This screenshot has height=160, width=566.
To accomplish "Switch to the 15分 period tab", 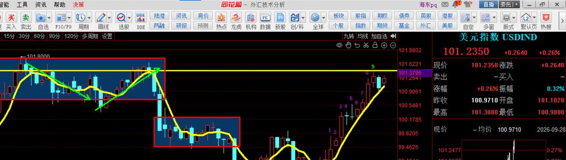I will 9,36.
